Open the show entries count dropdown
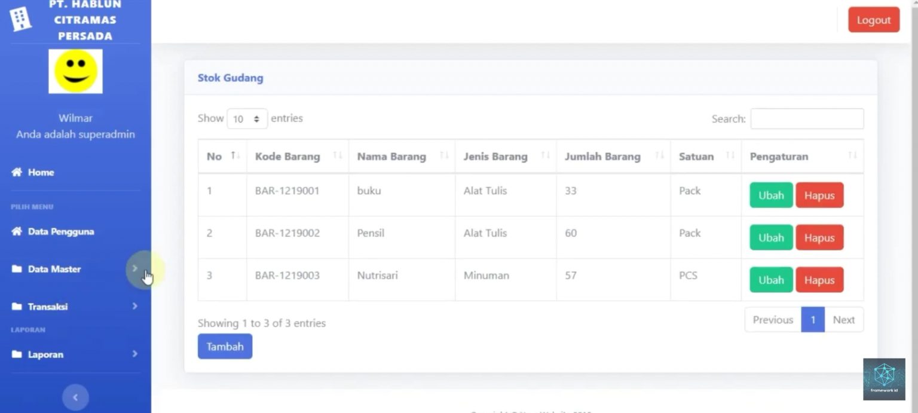 coord(247,119)
